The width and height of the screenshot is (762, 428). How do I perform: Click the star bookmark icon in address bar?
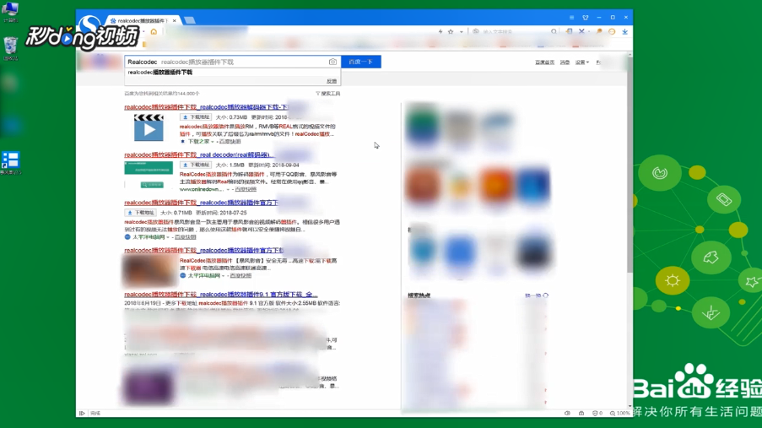451,31
